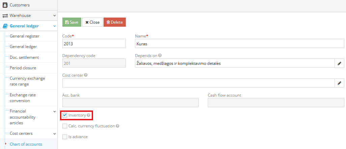
Task: Open Doc. settlement menu item
Action: pos(24,57)
